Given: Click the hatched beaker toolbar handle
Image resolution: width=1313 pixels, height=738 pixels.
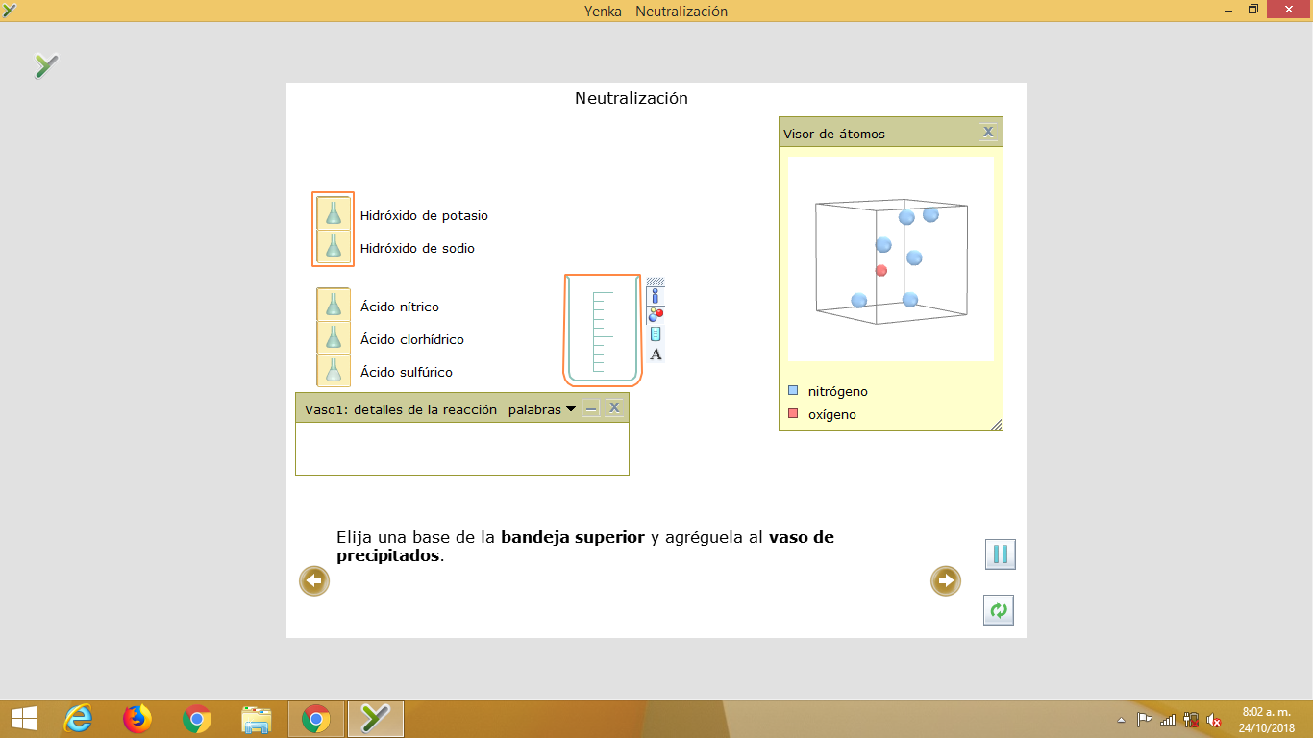Looking at the screenshot, I should tap(656, 283).
